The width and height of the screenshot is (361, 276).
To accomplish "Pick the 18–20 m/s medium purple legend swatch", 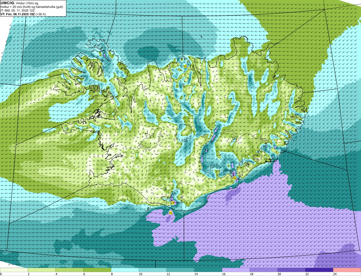I will (264, 270).
